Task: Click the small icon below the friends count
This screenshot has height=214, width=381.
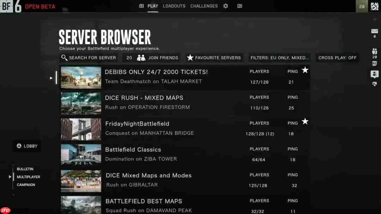Action: [x=374, y=64]
